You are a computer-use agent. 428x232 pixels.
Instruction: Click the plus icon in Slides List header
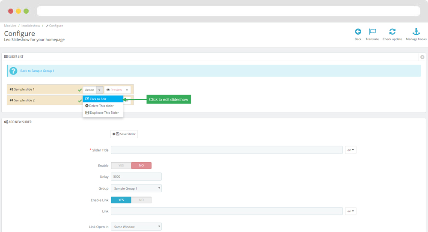click(422, 57)
